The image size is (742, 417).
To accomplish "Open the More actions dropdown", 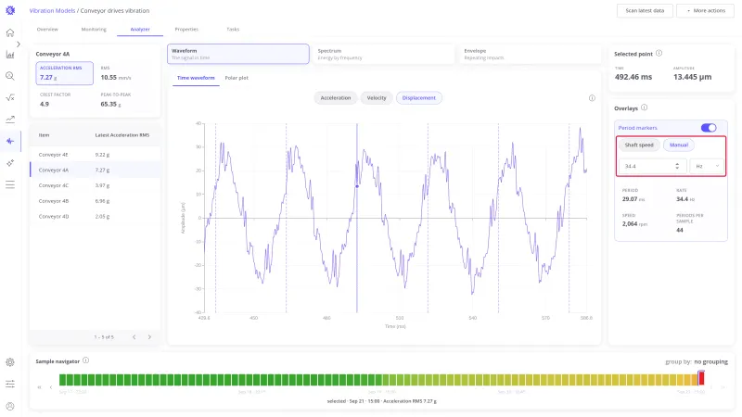I will tap(705, 10).
